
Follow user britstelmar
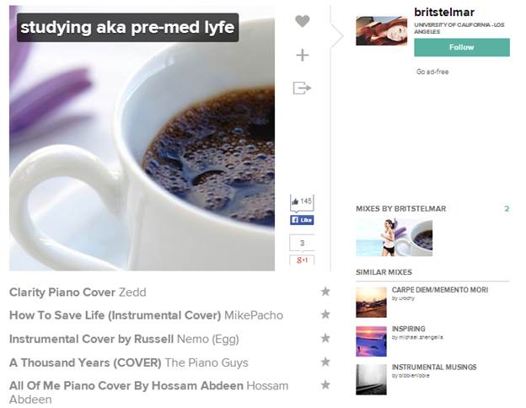coord(462,47)
